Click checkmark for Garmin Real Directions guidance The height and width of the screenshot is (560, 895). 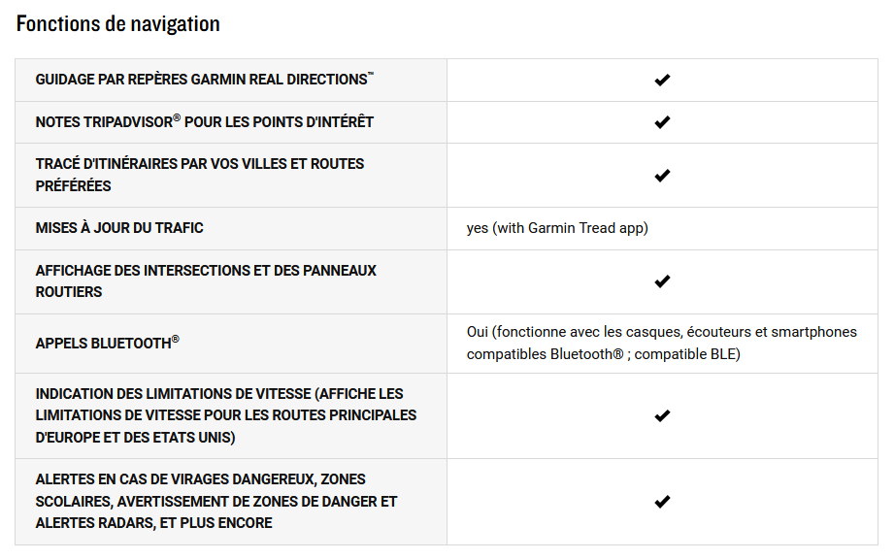[662, 80]
